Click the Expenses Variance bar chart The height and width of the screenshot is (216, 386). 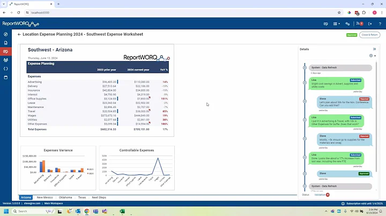58,168
